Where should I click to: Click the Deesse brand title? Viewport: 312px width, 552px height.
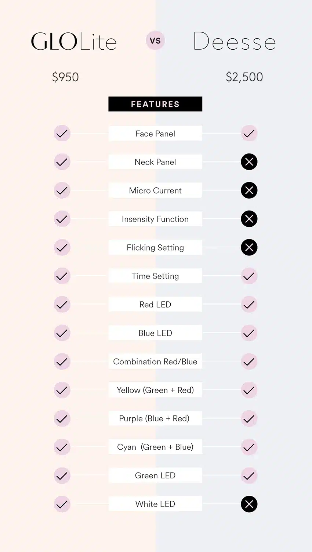click(235, 41)
